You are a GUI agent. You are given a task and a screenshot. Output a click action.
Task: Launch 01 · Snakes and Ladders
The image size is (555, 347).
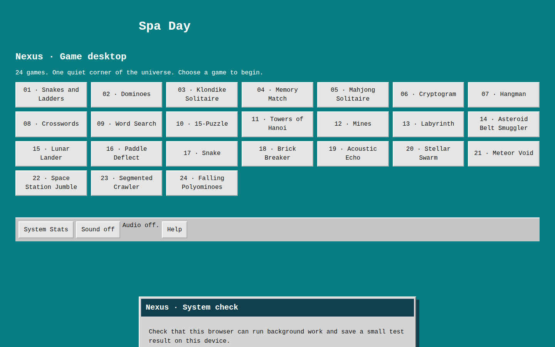click(51, 94)
